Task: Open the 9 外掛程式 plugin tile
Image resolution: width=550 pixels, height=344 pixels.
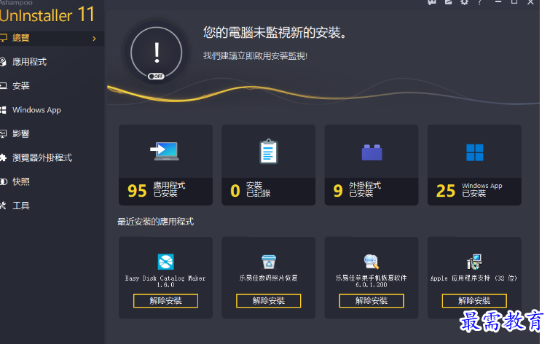Action: point(372,165)
